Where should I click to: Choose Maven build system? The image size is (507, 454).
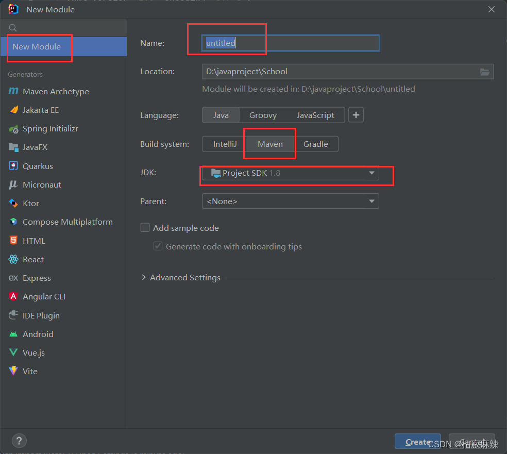click(271, 144)
